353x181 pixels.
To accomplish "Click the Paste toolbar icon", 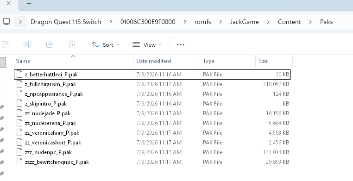I will pyautogui.click(x=5, y=44).
